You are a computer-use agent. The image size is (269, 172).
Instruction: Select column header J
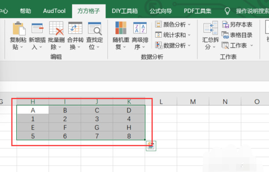pos(97,102)
